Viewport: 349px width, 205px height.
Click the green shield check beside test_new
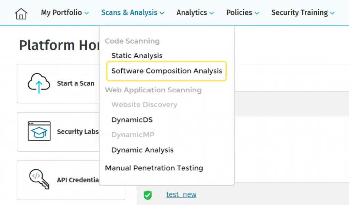[x=148, y=195]
